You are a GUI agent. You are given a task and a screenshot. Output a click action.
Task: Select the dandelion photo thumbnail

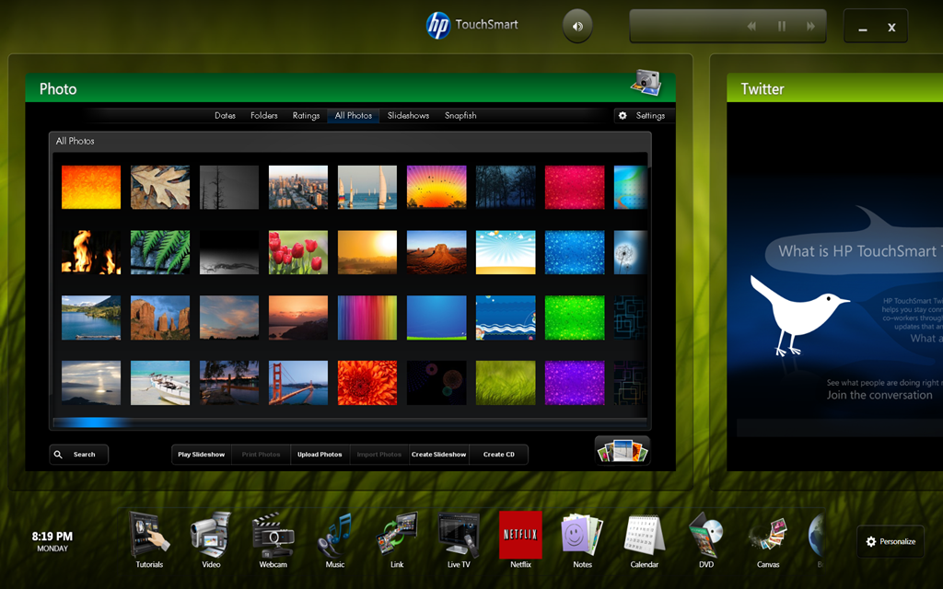point(630,252)
